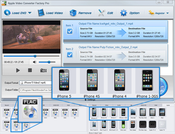Screen dimensions: 175x134
Task: Open the Output Format combo box
Action: [x=36, y=83]
